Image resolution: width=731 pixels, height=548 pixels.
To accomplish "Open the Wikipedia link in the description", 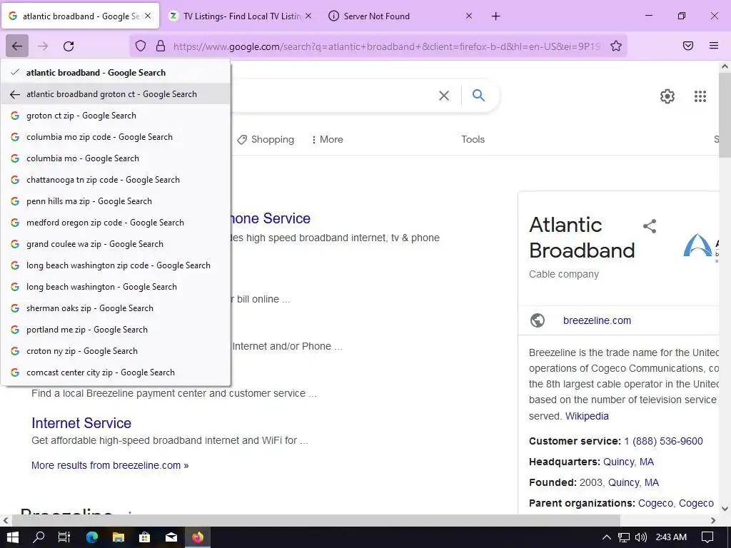I will click(587, 416).
